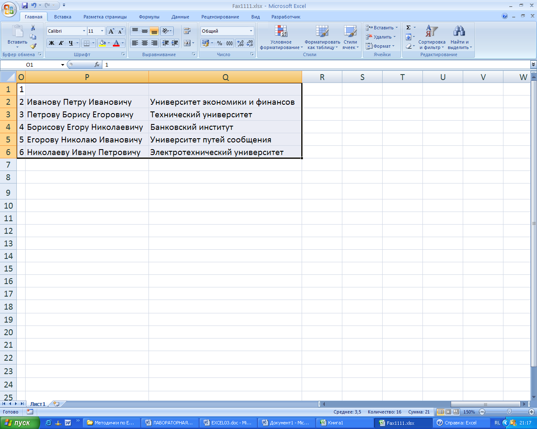
Task: Align text to the middle vertically
Action: coord(144,31)
